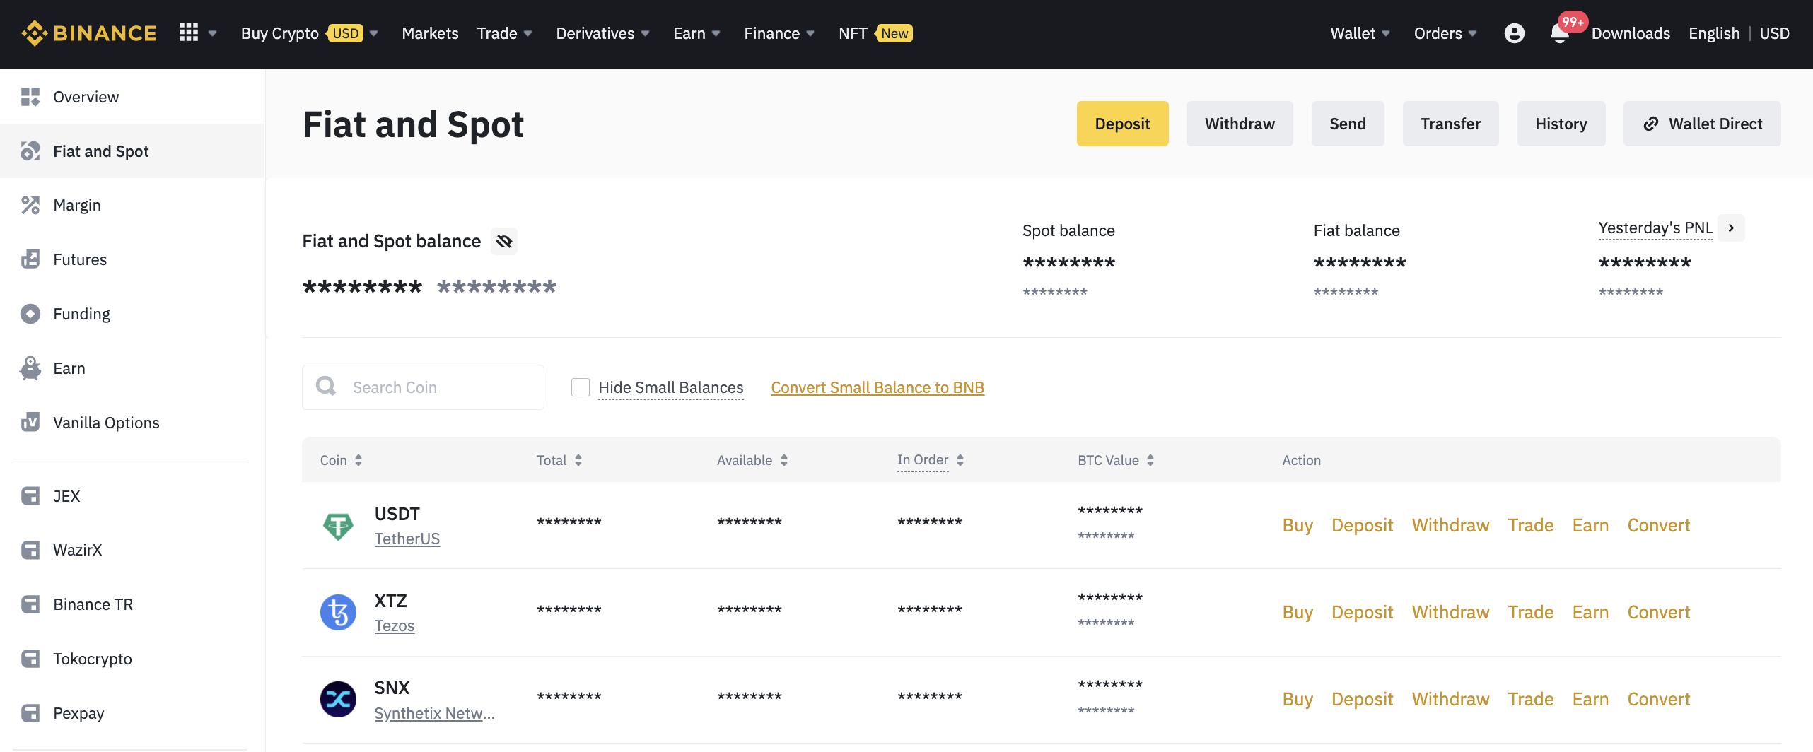Click the SNX Synthetix coin icon
The width and height of the screenshot is (1813, 752).
(x=338, y=699)
